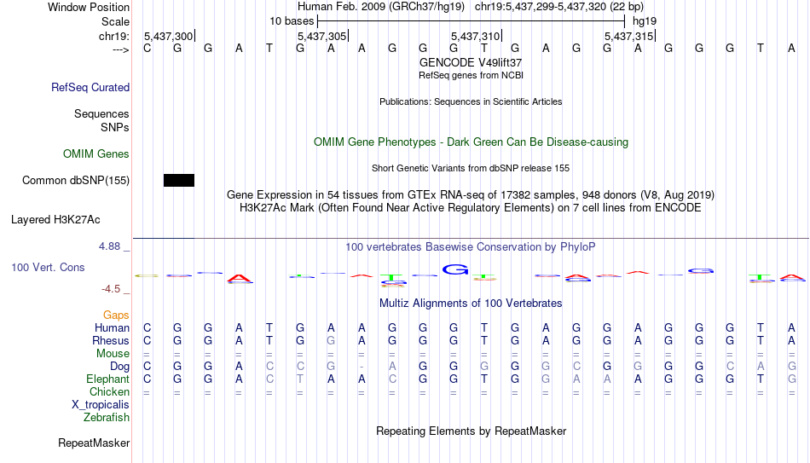The height and width of the screenshot is (463, 810).
Task: Click the -4.5 conservation axis minimum
Action: (x=111, y=289)
